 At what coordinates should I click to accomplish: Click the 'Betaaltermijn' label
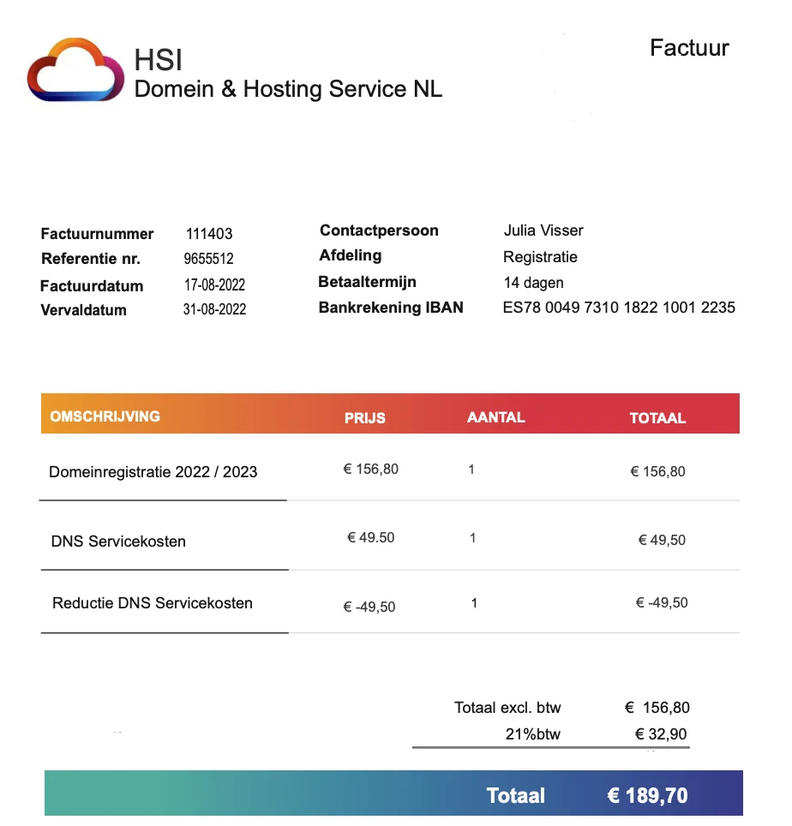367,282
